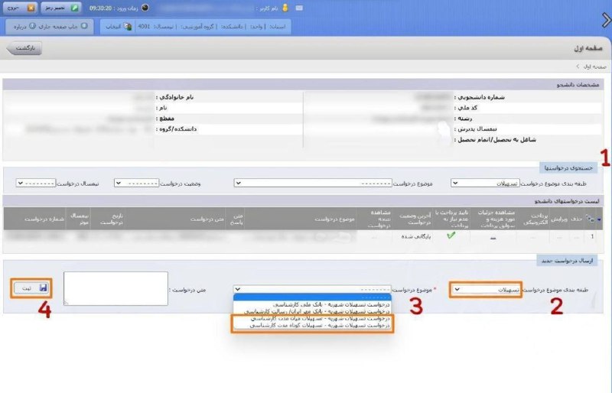Click the table column settings icon
The height and width of the screenshot is (393, 612).
[590, 219]
